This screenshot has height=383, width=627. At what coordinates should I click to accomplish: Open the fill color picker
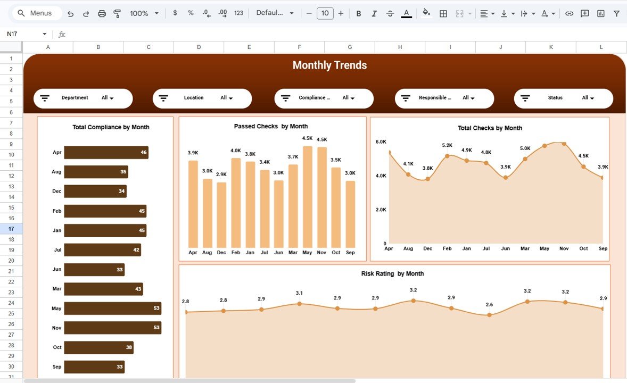tap(427, 13)
